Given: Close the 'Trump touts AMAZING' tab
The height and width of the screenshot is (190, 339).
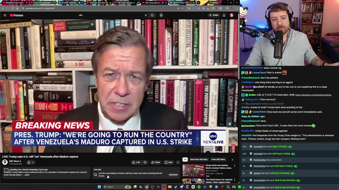Looking at the screenshot, I should pyautogui.click(x=55, y=3).
